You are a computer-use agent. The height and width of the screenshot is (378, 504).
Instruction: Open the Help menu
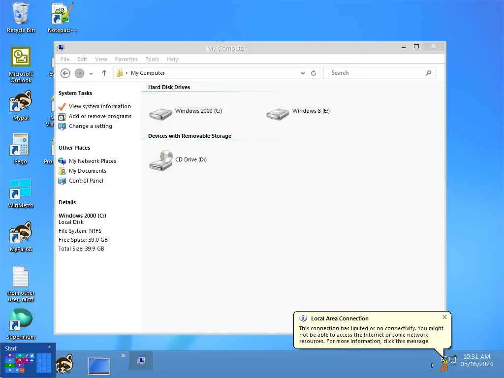173,59
